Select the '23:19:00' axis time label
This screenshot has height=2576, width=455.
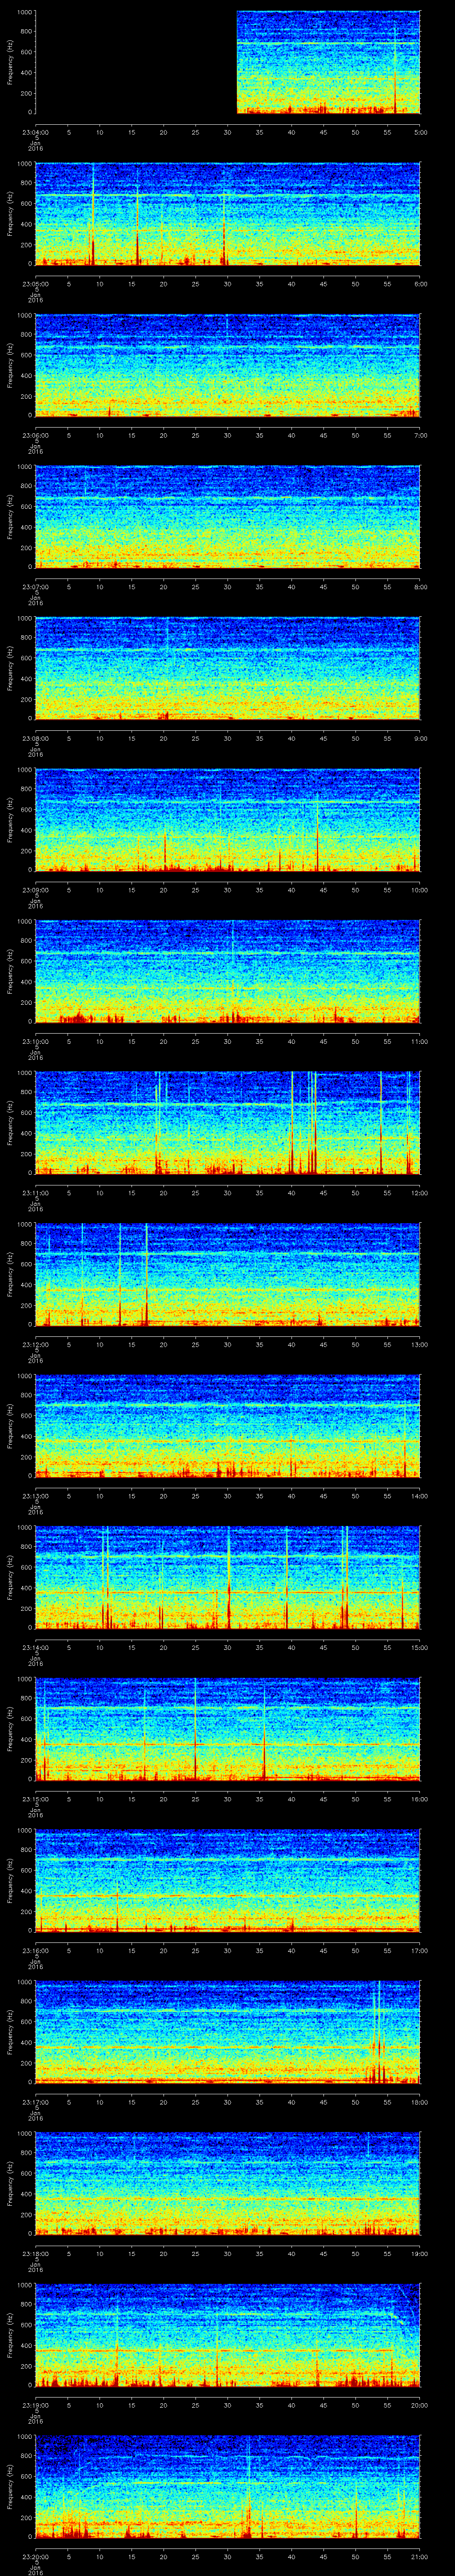(x=36, y=2405)
